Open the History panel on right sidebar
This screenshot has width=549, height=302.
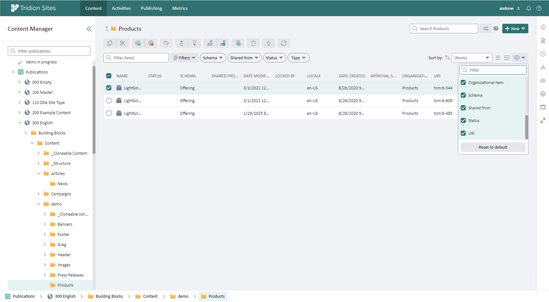point(543,54)
